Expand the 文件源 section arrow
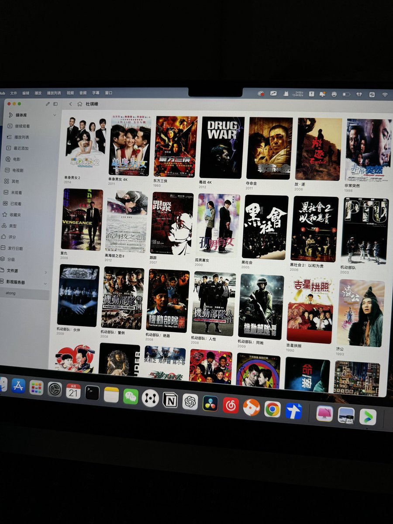Viewport: 393px width, 524px height. click(x=46, y=272)
